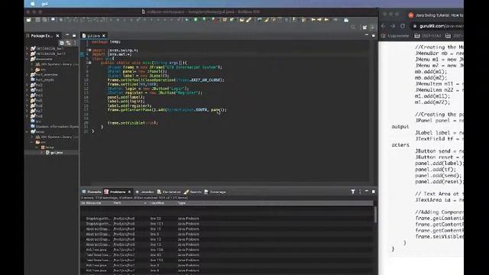Select the hw4 project
Screen dimensions: 489x275
tap(37, 95)
